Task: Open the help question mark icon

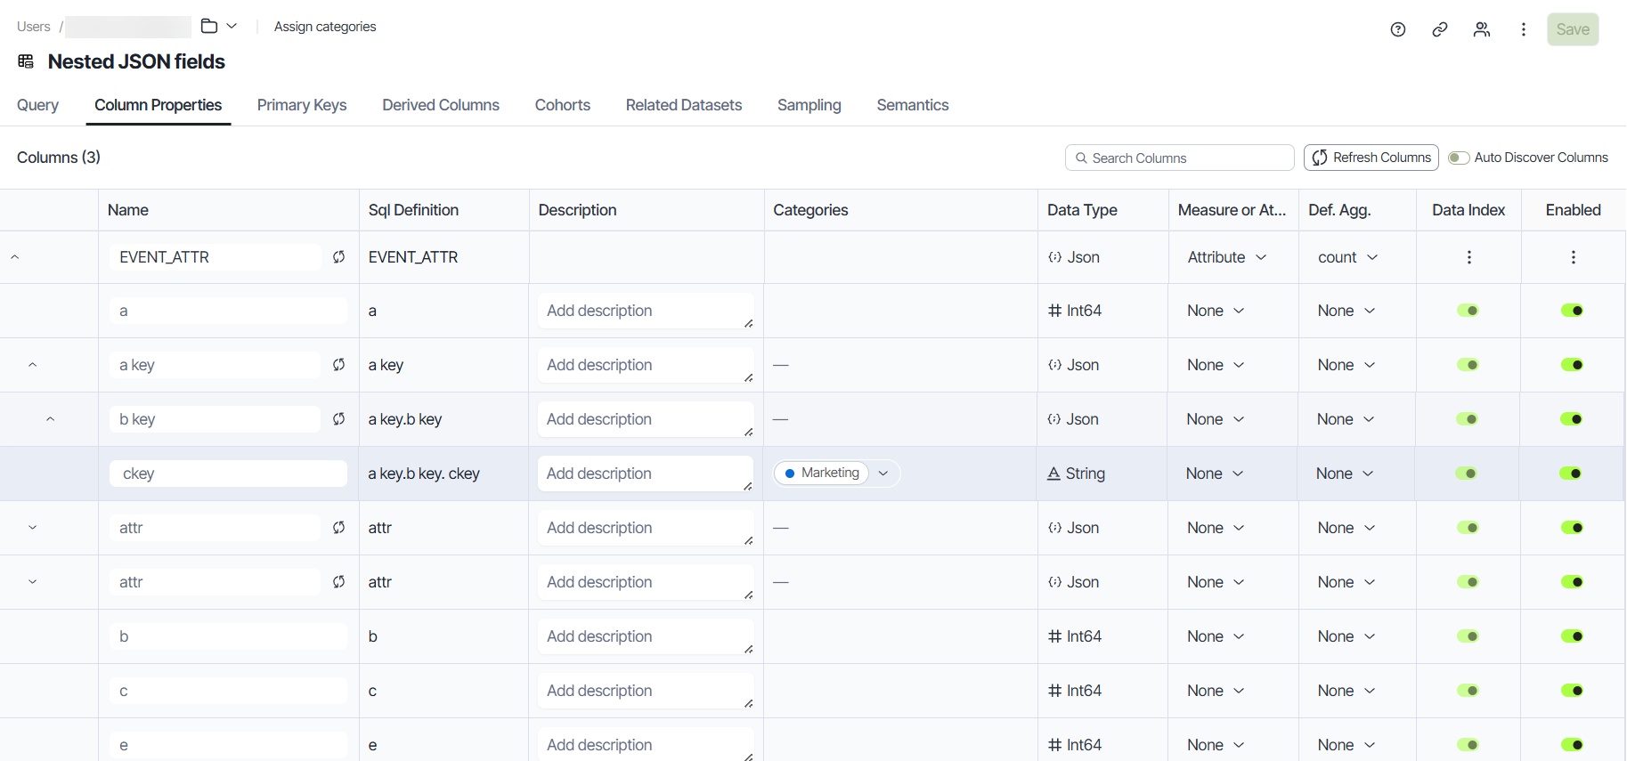Action: pyautogui.click(x=1398, y=29)
